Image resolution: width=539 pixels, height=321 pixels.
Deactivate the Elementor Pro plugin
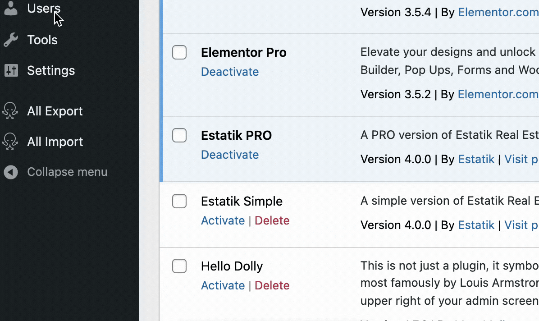tap(230, 72)
